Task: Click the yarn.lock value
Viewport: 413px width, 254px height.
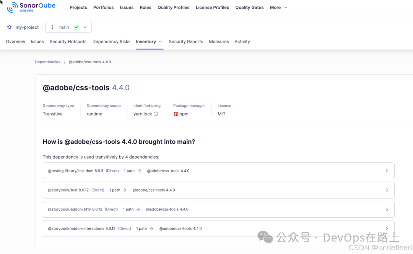Action: [143, 114]
